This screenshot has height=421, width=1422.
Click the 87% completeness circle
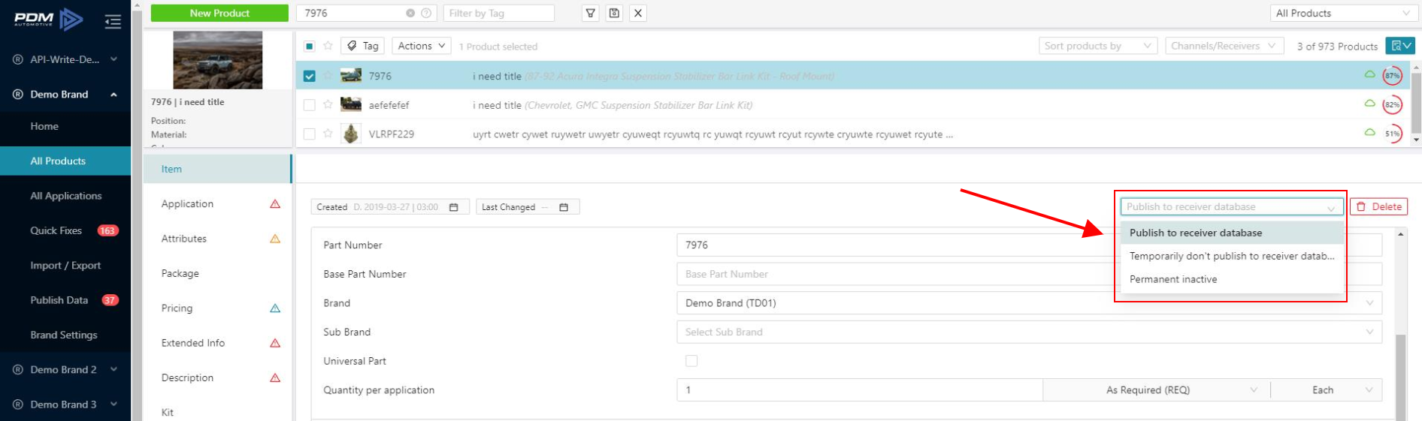point(1393,76)
